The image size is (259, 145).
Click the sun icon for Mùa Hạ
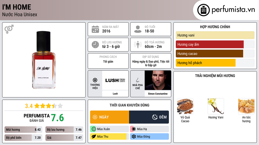(134, 129)
